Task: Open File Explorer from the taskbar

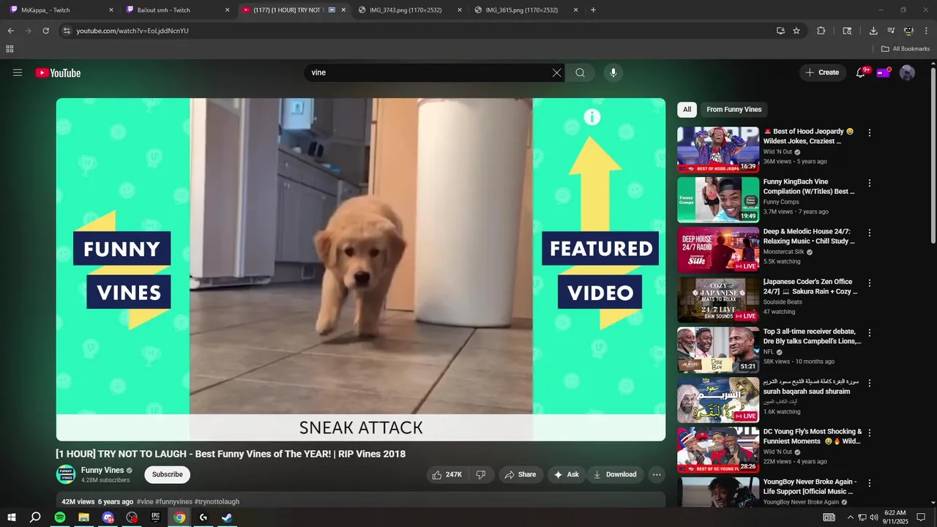Action: 84,517
